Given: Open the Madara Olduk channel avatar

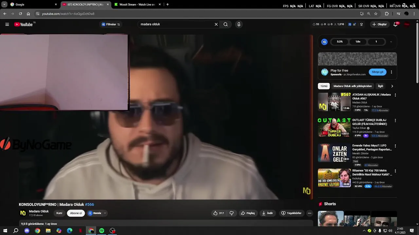Looking at the screenshot, I should (x=23, y=213).
